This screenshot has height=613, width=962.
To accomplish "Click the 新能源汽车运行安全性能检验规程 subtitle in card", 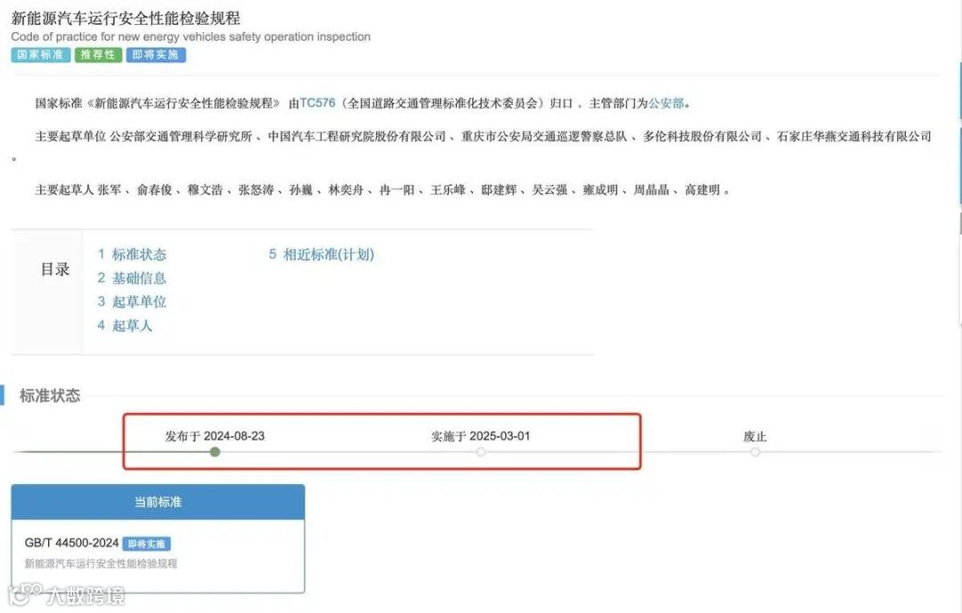I will click(101, 563).
